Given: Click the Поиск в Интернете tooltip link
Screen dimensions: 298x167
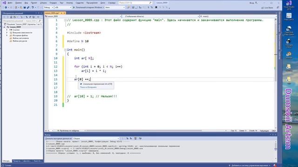Looking at the screenshot, I should [x=88, y=87].
